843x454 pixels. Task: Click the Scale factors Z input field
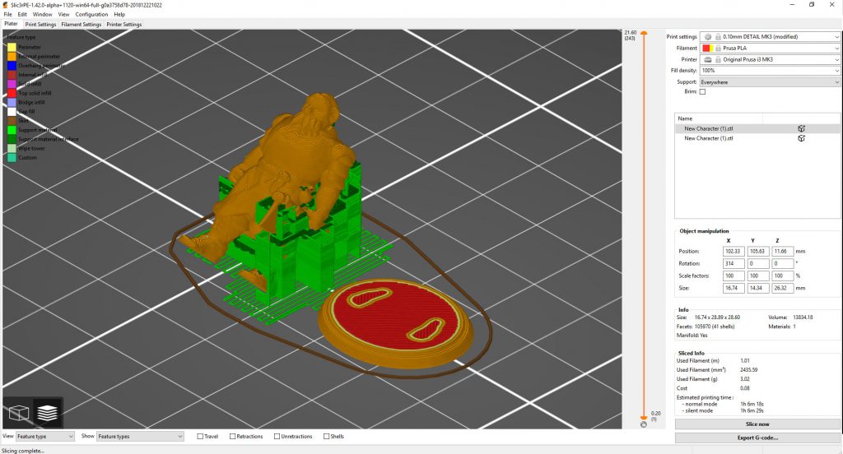782,276
